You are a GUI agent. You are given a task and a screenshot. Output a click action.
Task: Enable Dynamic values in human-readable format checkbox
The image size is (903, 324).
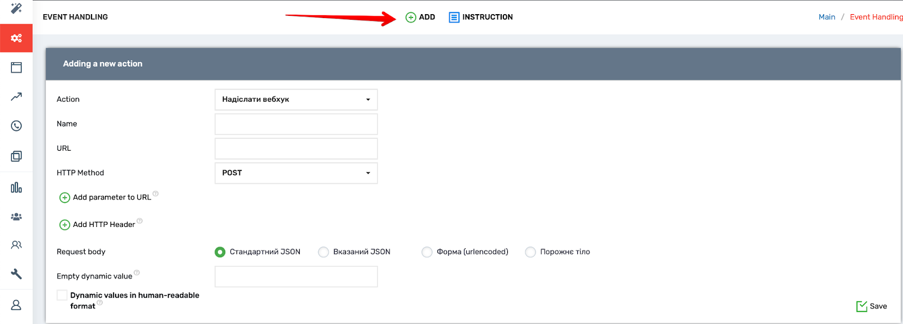[62, 295]
